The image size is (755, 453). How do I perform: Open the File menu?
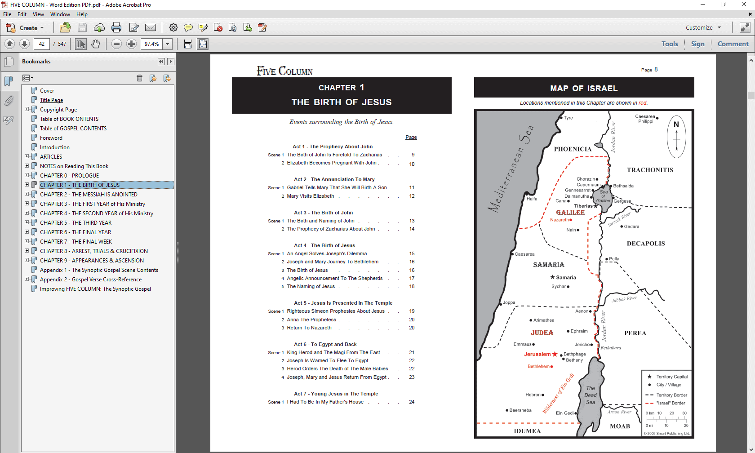[x=7, y=14]
